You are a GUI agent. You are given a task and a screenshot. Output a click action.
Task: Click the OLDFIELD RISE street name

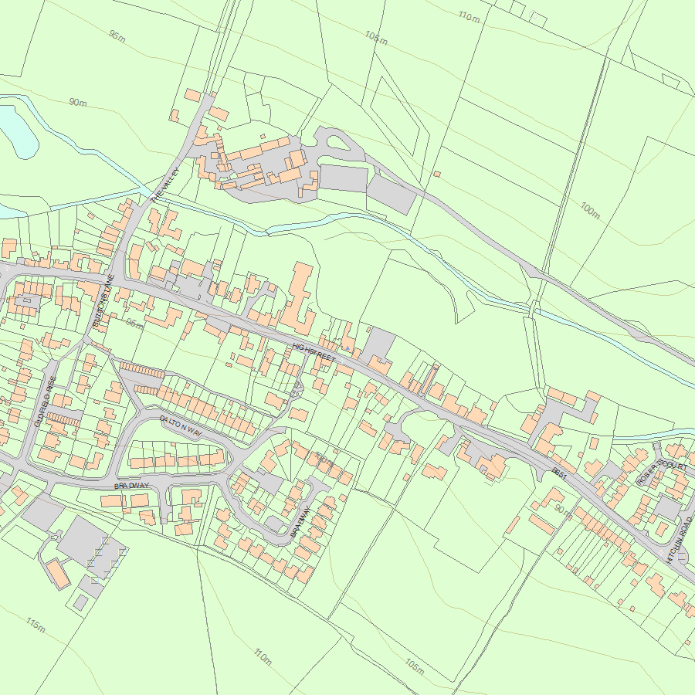45,402
